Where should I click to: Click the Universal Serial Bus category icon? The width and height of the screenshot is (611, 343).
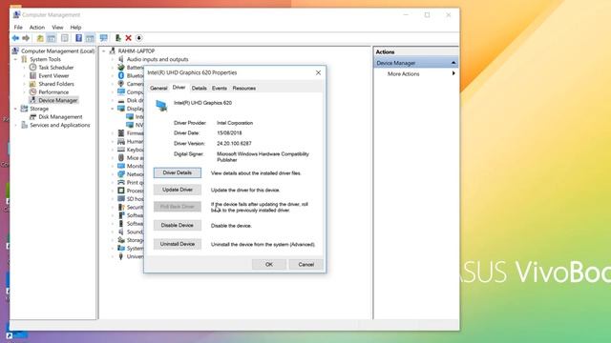(x=121, y=256)
